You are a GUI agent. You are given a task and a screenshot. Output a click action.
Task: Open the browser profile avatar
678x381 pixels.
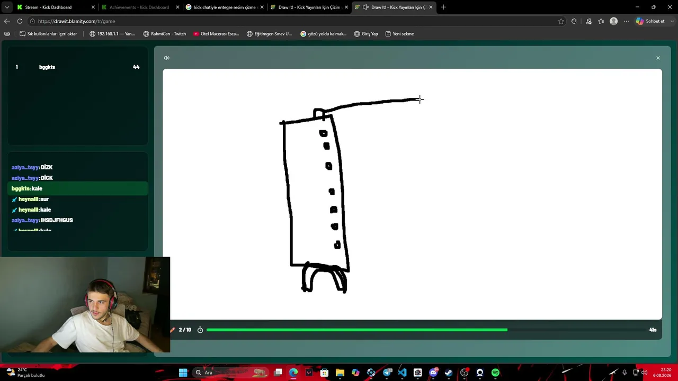click(613, 21)
